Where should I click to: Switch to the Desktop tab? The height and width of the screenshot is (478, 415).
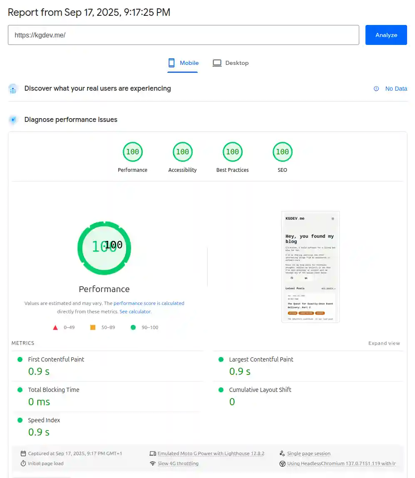coord(231,63)
